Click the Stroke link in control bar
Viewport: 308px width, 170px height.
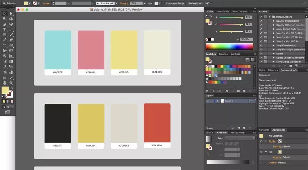46,3
